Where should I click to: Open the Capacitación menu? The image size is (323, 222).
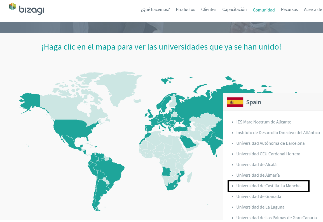(x=235, y=10)
